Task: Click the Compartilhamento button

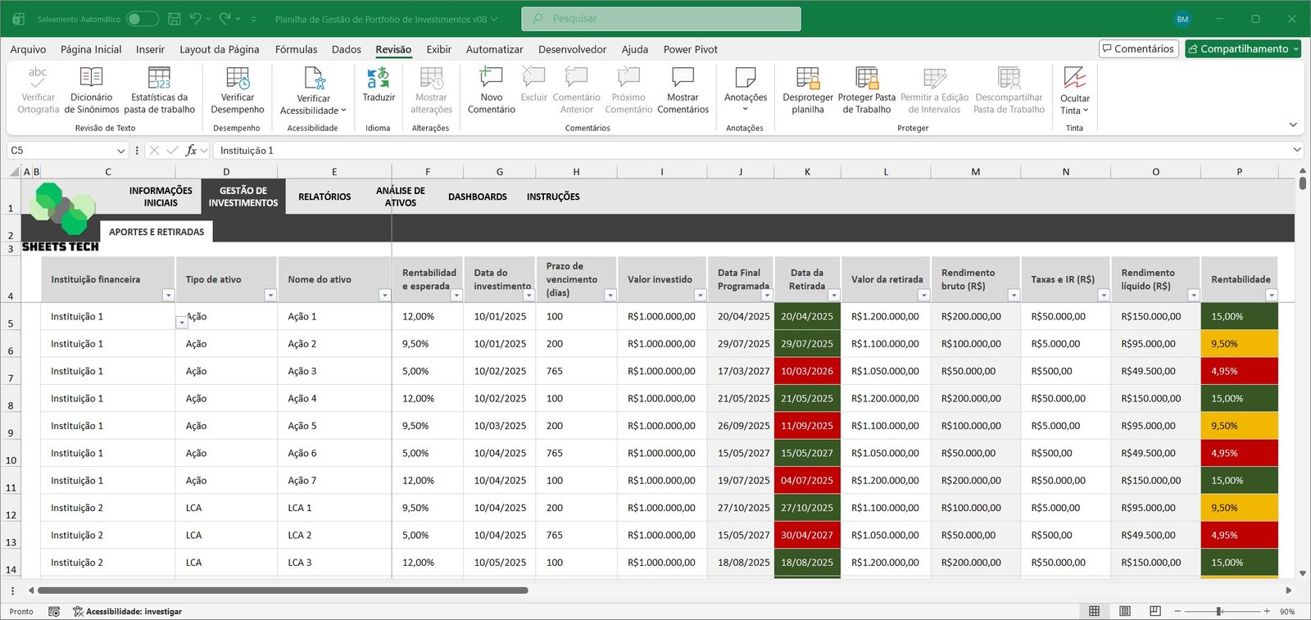Action: (x=1242, y=49)
